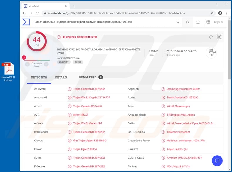
Task: Click the peexe tag
Action: [78, 62]
